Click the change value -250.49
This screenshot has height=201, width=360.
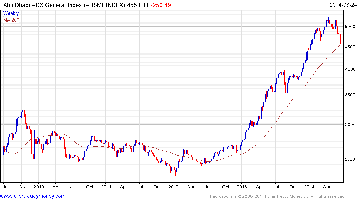click(x=161, y=5)
